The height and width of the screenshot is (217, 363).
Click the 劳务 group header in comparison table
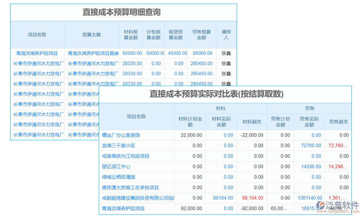(309, 107)
